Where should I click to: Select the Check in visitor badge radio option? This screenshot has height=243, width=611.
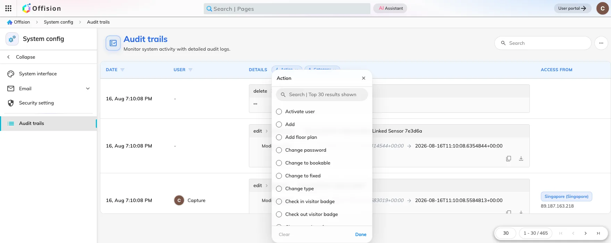point(279,201)
